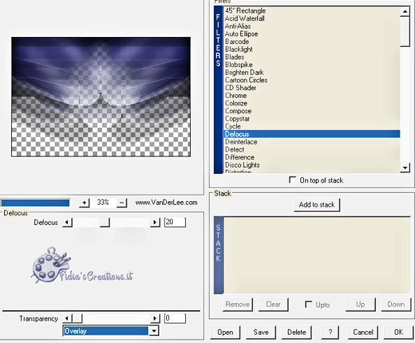The width and height of the screenshot is (415, 343).
Task: Click the question mark help button
Action: [x=330, y=332]
